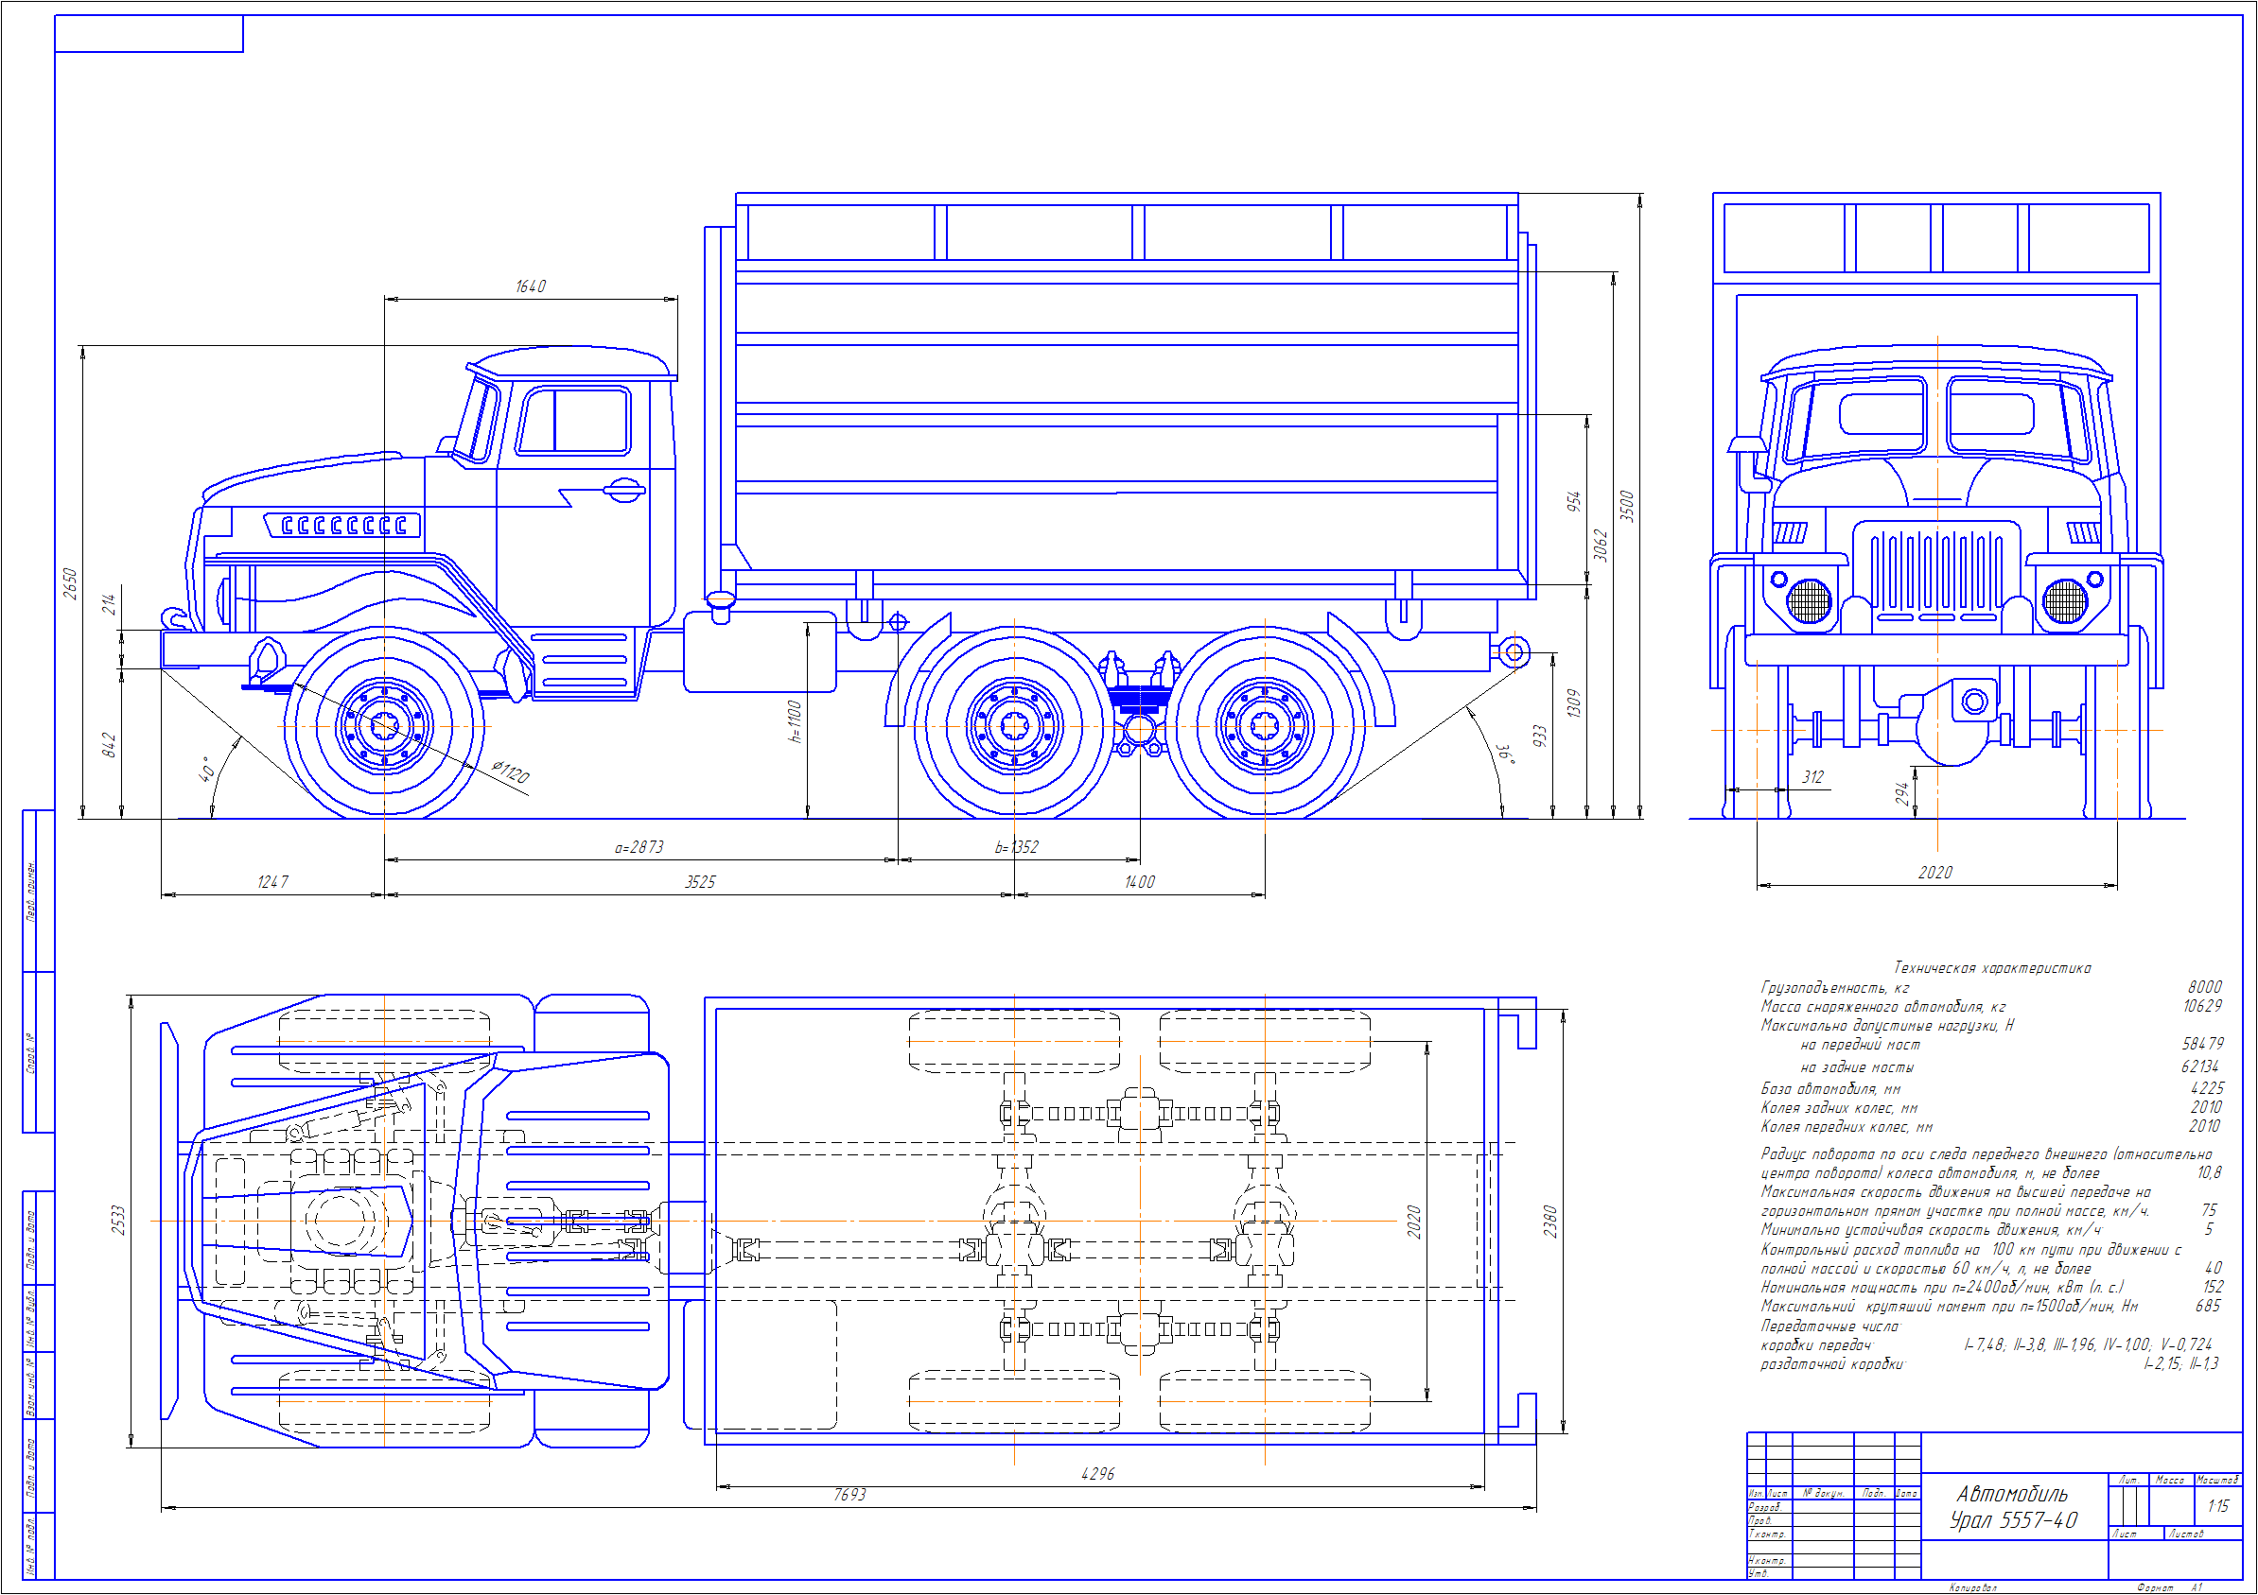Image resolution: width=2258 pixels, height=1595 pixels.
Task: Click the 7693 overall length dimension
Action: pyautogui.click(x=849, y=1495)
